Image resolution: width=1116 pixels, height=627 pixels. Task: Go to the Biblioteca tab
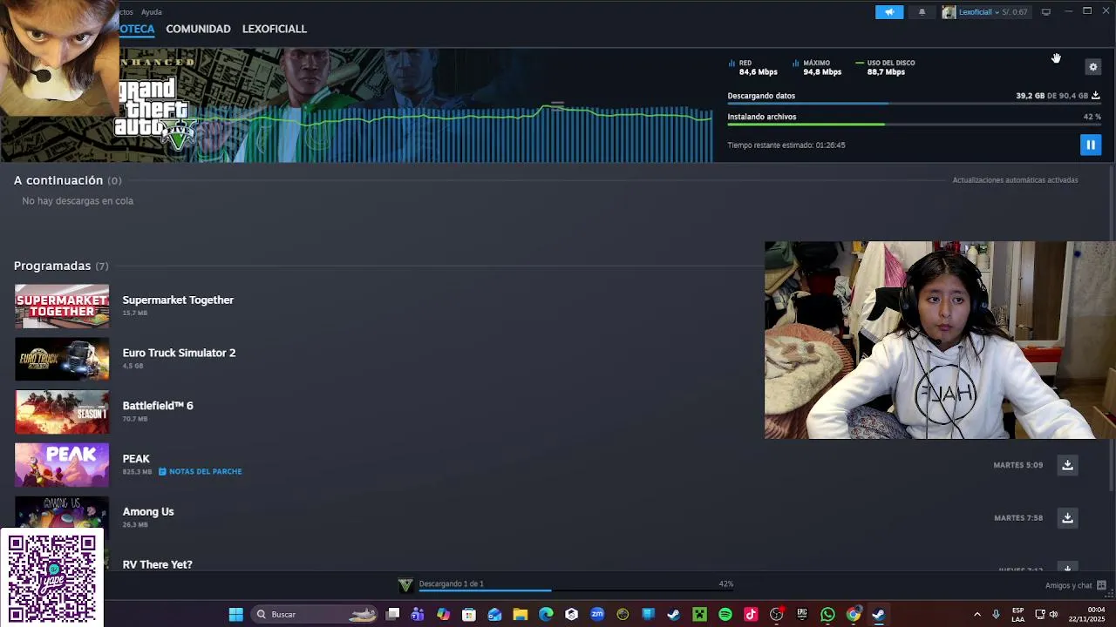pyautogui.click(x=137, y=29)
